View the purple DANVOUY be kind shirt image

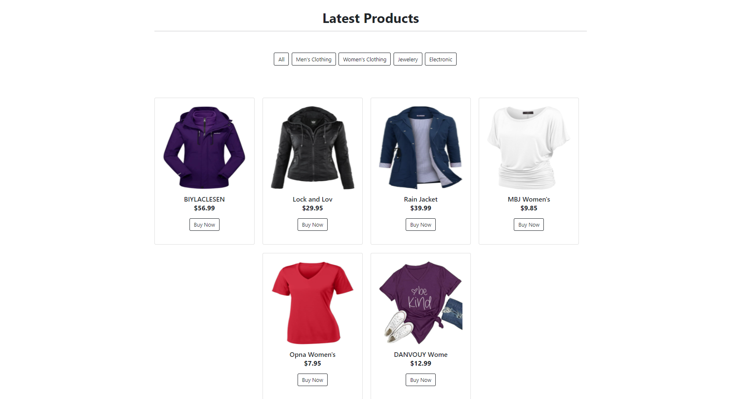coord(421,303)
